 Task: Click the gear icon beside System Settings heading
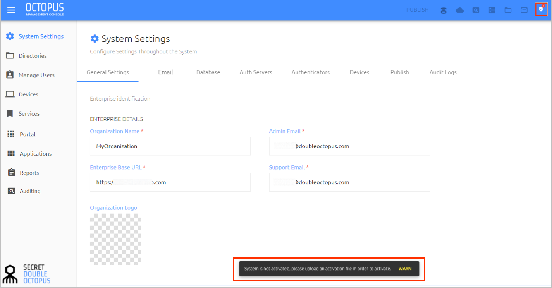tap(95, 39)
